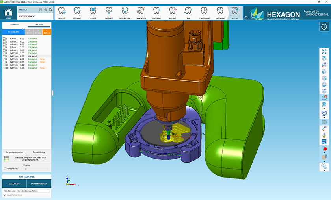Open the Engraving step

219,12
